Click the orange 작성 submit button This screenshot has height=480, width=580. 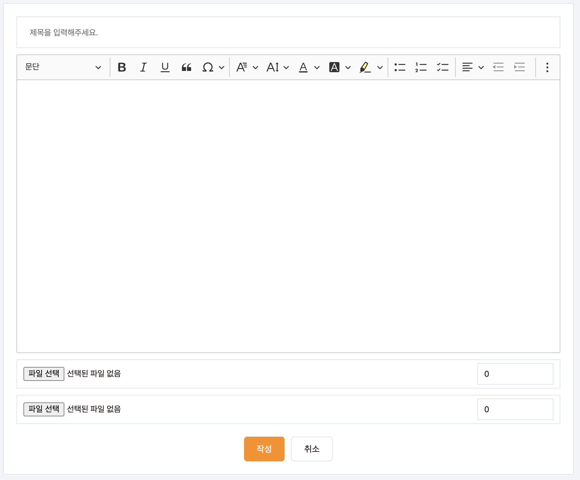(x=264, y=449)
